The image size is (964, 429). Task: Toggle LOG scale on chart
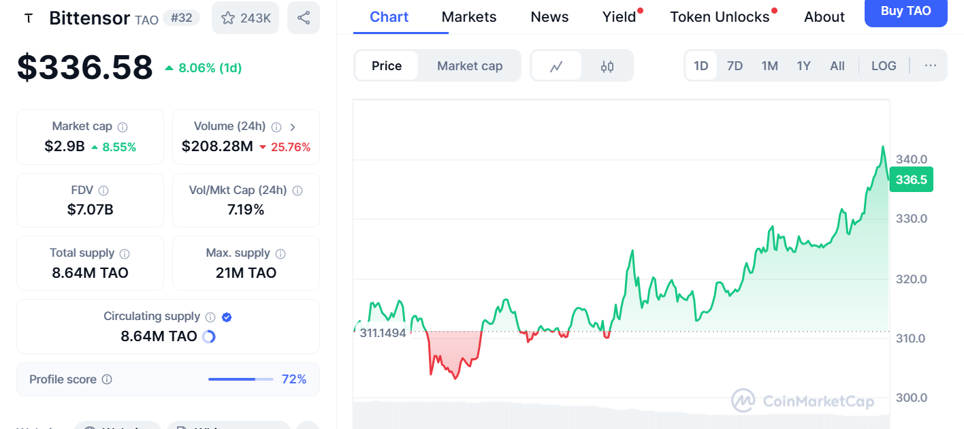click(884, 66)
